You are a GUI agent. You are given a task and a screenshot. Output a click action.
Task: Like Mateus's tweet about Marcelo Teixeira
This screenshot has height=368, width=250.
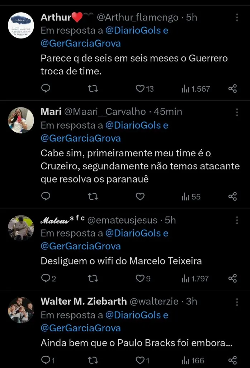click(x=140, y=278)
